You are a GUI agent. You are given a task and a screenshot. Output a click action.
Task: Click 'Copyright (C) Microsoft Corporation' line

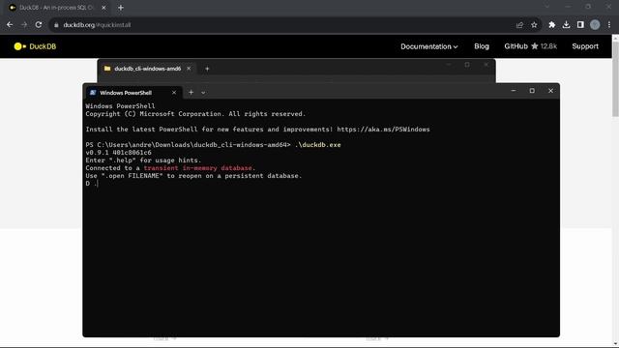pos(195,114)
